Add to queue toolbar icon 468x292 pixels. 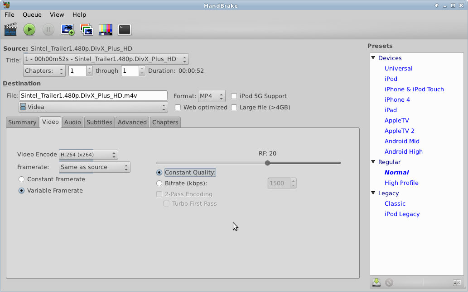[x=68, y=29]
